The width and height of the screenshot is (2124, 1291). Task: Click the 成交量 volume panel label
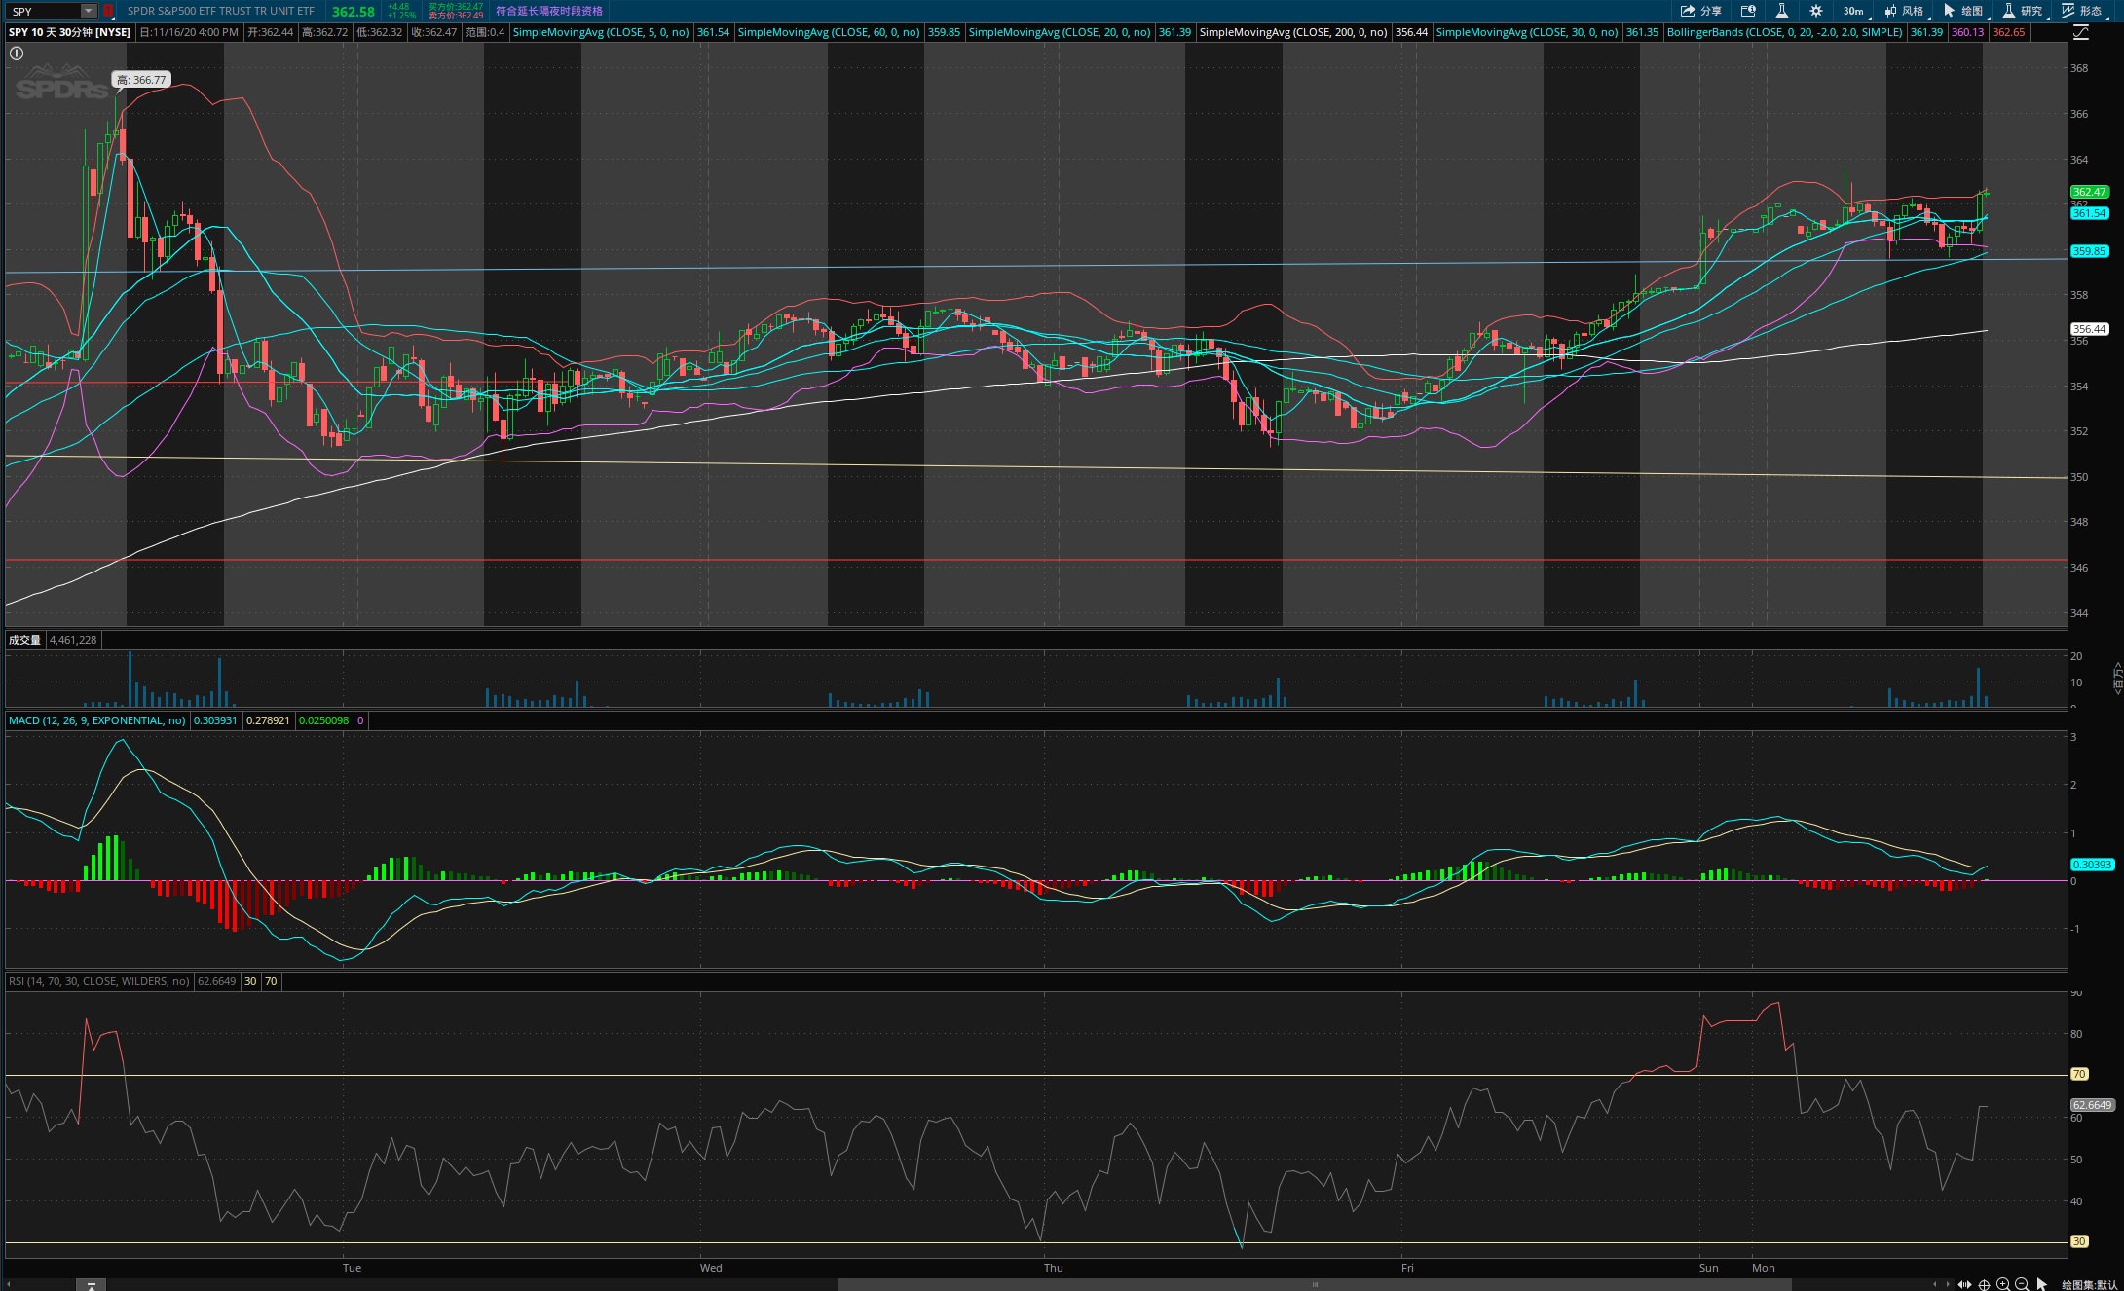pos(25,640)
